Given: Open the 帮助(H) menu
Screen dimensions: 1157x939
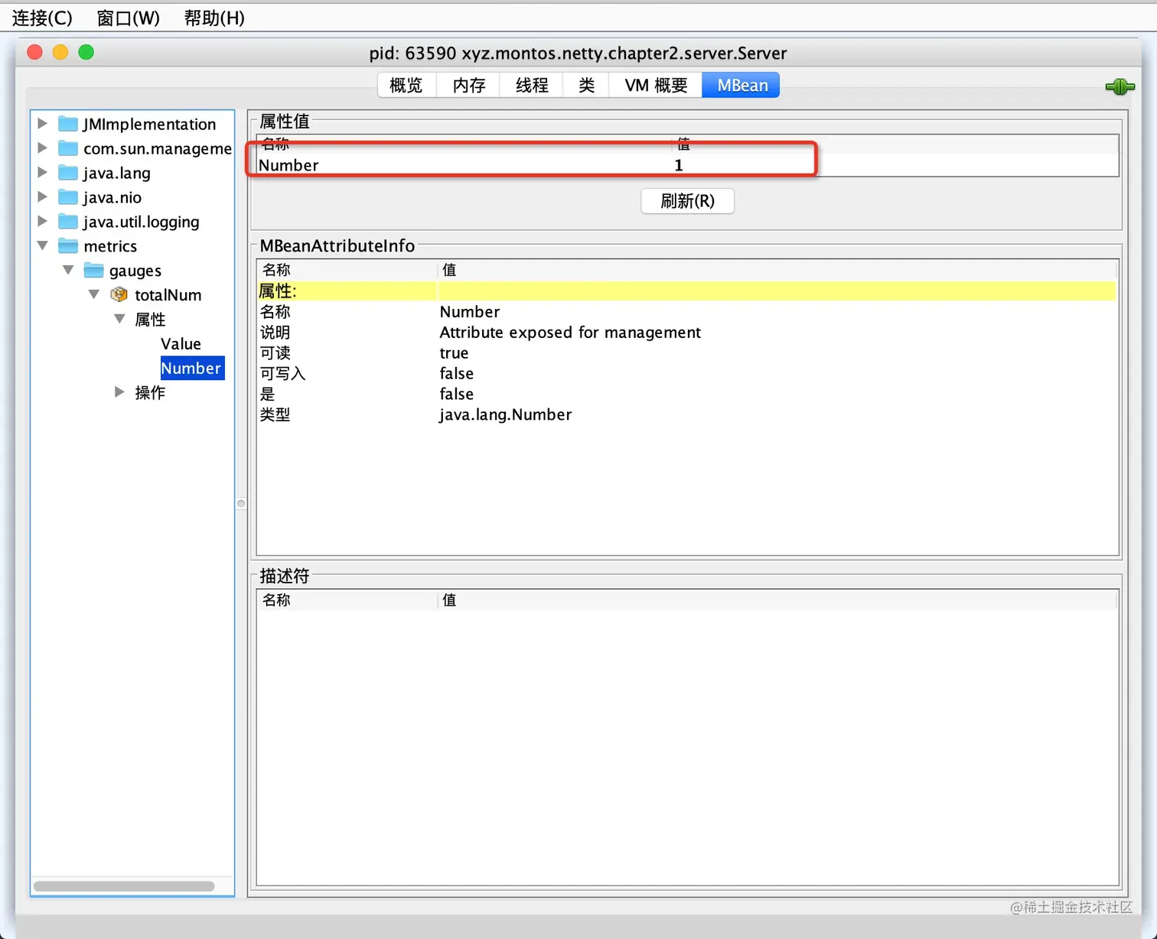Looking at the screenshot, I should (214, 18).
